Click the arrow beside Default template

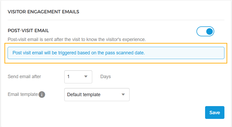(x=123, y=95)
